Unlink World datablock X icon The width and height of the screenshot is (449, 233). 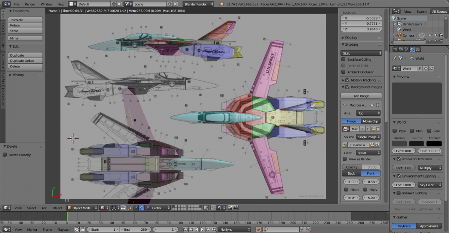coord(431,69)
